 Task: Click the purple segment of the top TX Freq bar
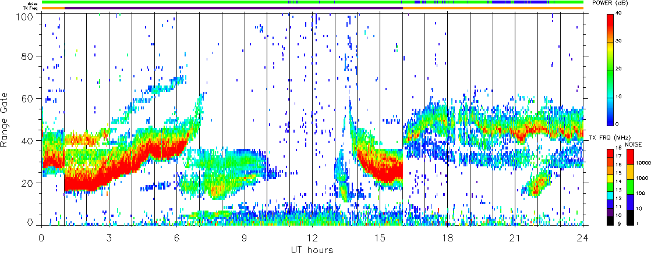(233, 8)
